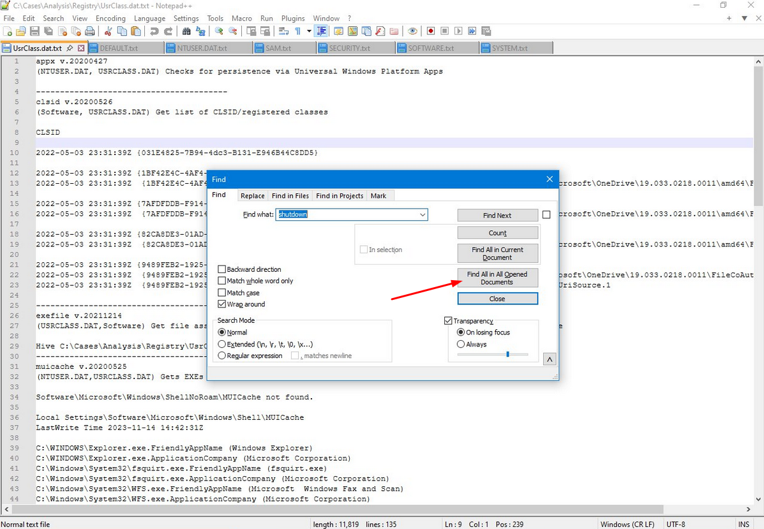The height and width of the screenshot is (529, 764).
Task: Click the eye Monitoring icon in toolbar
Action: tap(412, 31)
